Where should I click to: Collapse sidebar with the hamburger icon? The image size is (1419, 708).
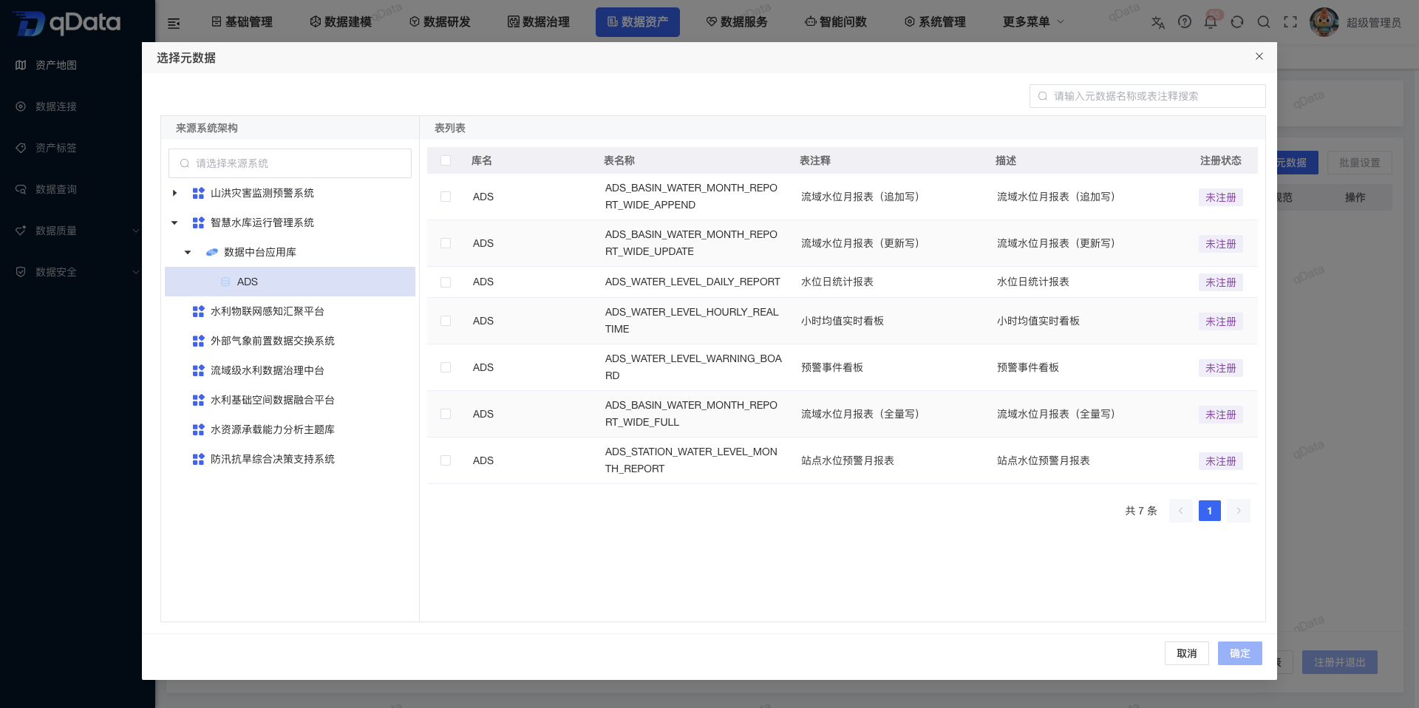point(174,23)
